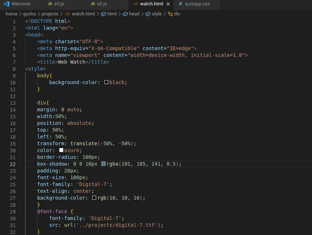Click the 'top: 50%;' declaration
This screenshot has height=235, width=312.
(50, 130)
